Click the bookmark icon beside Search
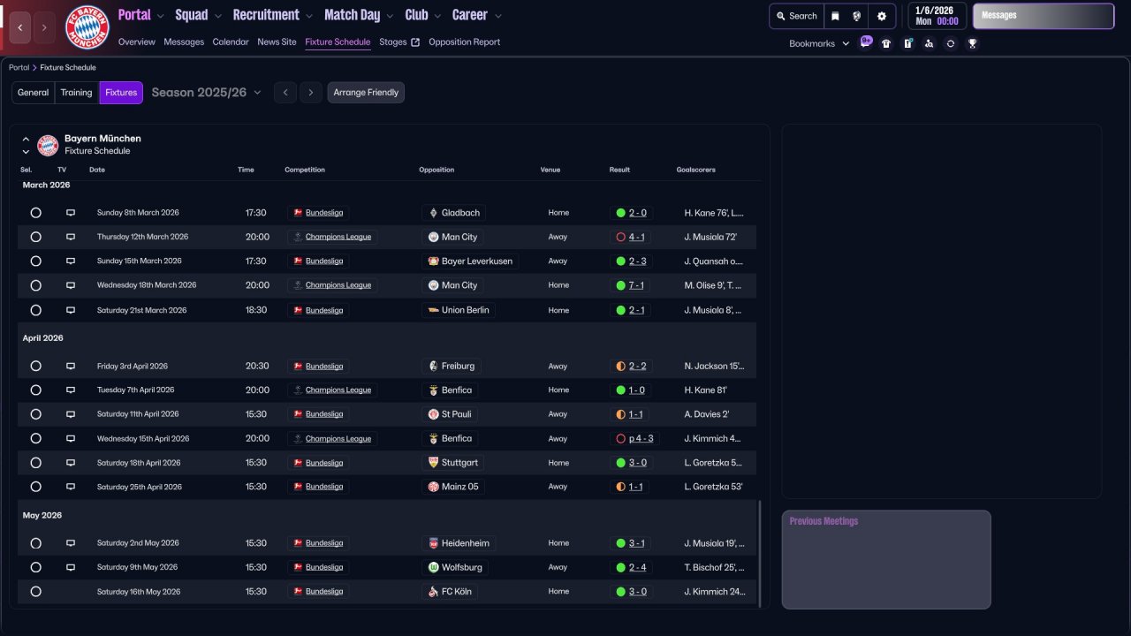The height and width of the screenshot is (636, 1131). [835, 16]
